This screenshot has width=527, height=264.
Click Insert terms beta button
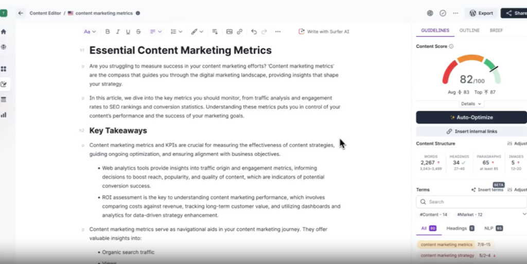pyautogui.click(x=487, y=190)
